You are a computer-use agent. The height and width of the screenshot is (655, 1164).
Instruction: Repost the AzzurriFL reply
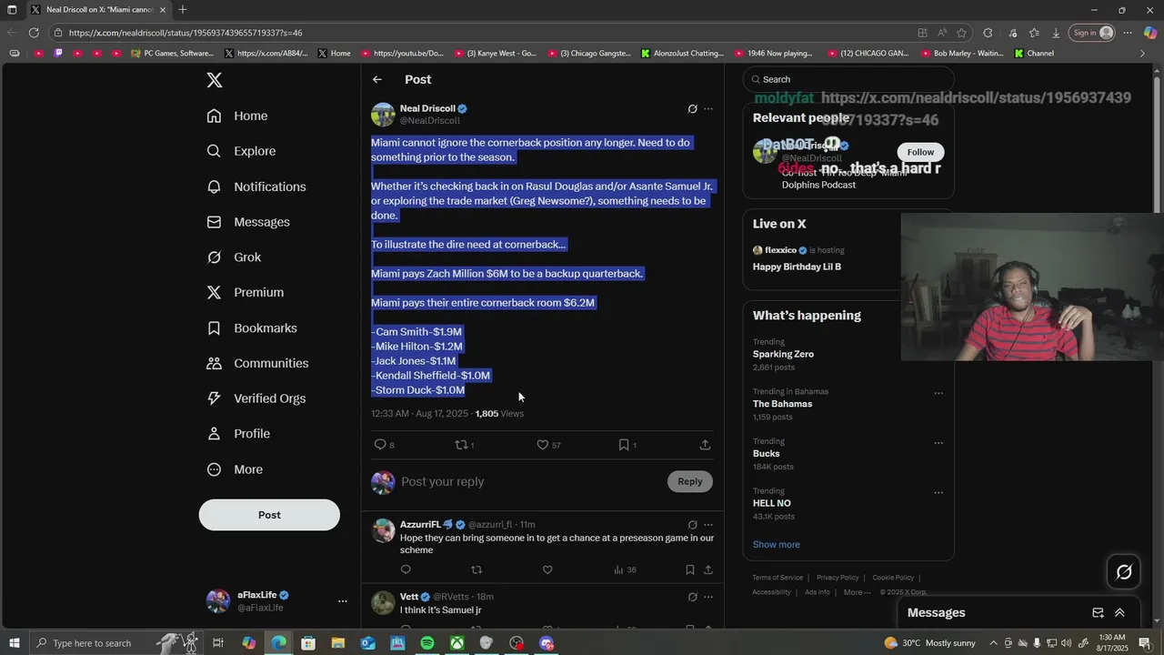click(477, 570)
